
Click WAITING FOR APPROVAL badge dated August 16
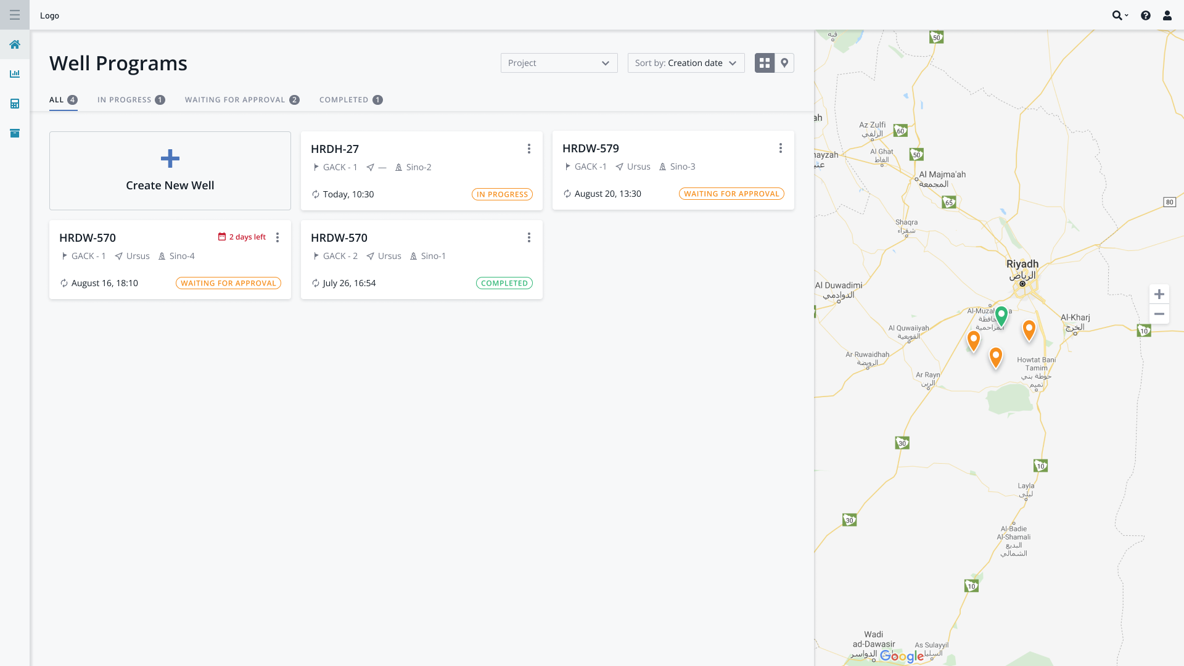[228, 283]
